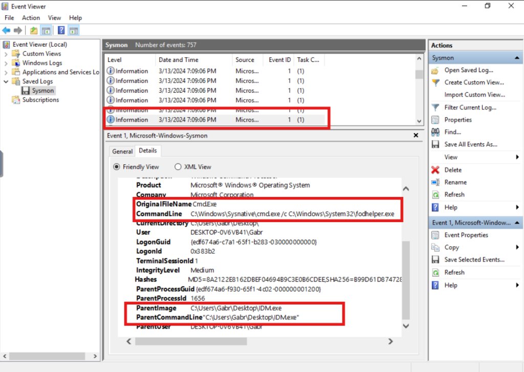Click the Find binoculars icon
This screenshot has height=372, width=524.
(435, 132)
